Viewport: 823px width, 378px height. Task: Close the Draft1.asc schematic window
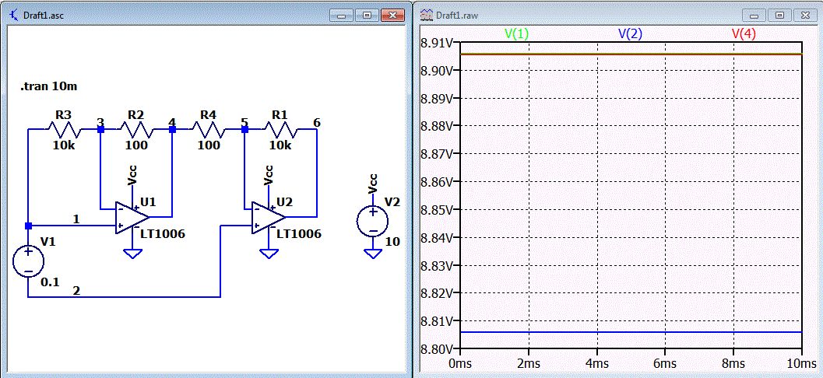[x=392, y=16]
